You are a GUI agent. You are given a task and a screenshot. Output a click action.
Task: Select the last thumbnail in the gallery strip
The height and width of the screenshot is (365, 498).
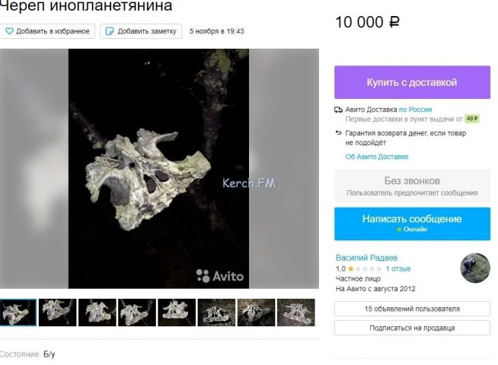tap(295, 313)
